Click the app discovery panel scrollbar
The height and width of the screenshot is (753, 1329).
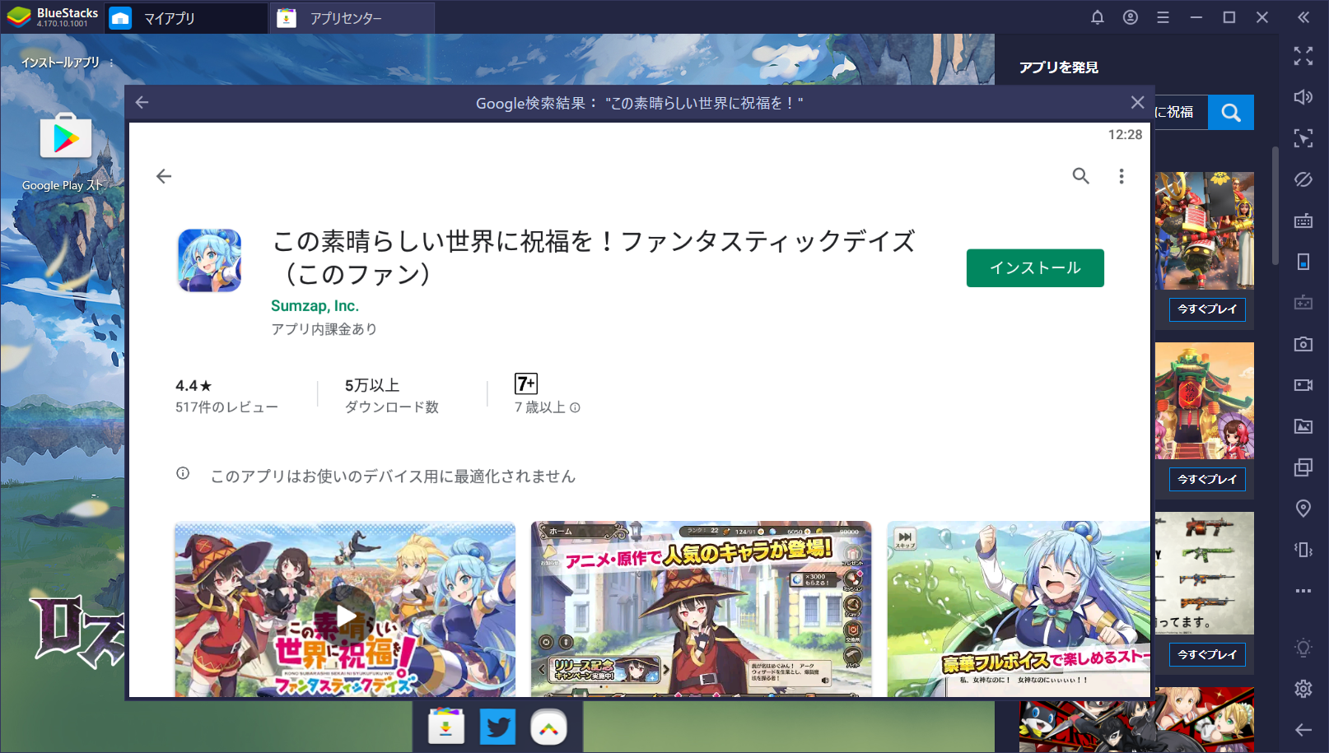coord(1275,206)
